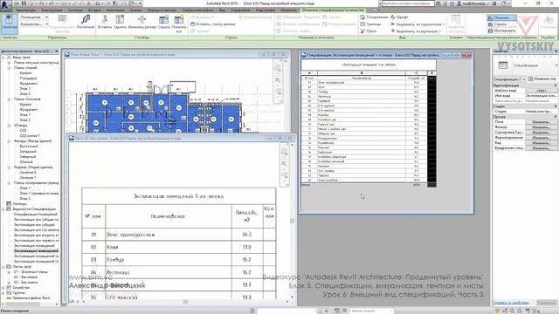Click Скрыть in non-loaded elements panel
The height and width of the screenshot is (314, 559).
coord(501,24)
